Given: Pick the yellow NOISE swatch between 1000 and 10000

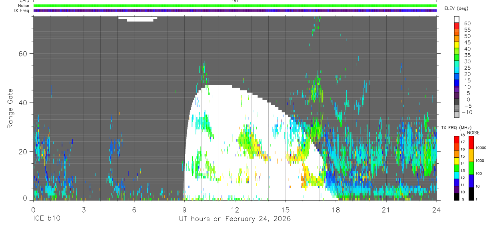Looking at the screenshot, I should coord(471,155).
